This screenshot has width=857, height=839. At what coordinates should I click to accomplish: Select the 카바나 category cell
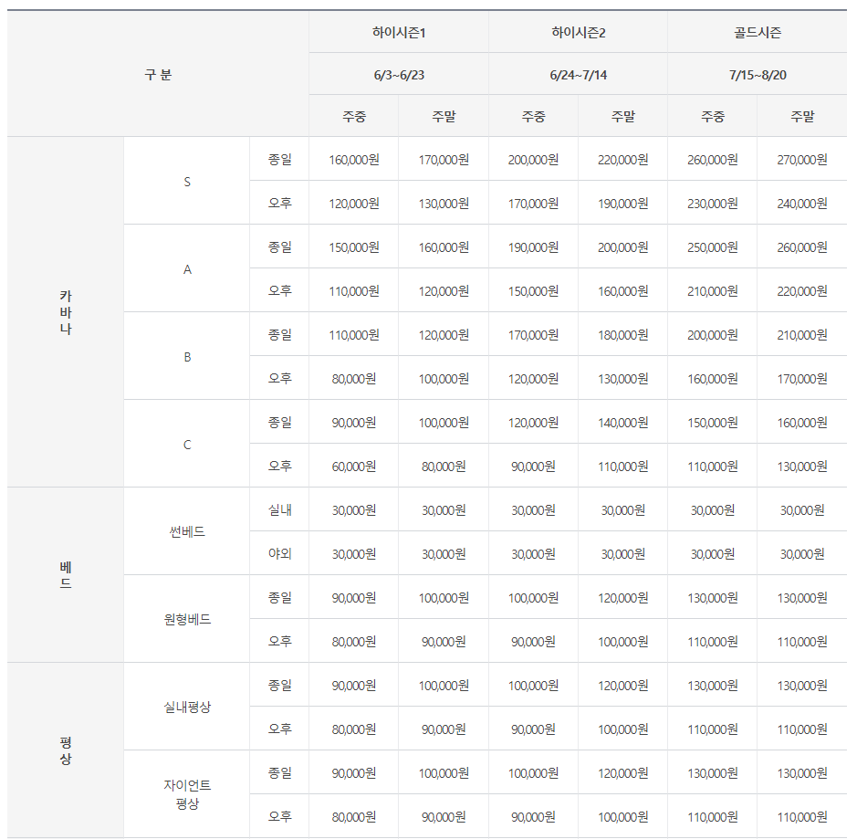66,312
